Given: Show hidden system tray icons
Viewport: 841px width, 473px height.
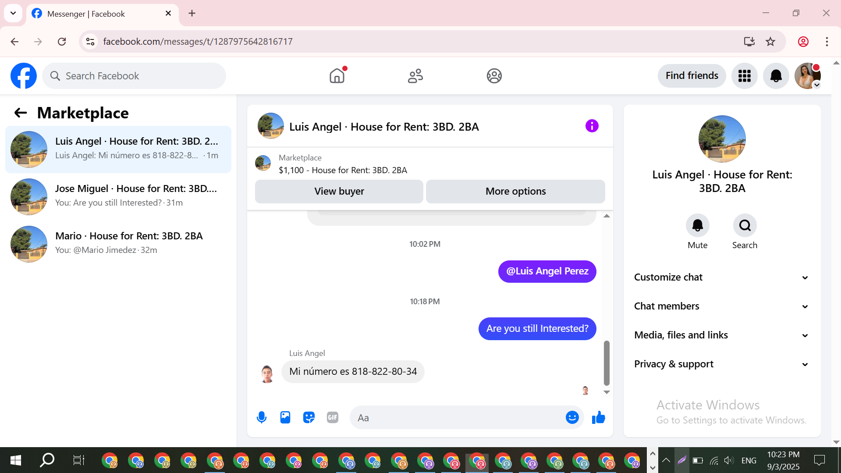Looking at the screenshot, I should click(x=666, y=460).
